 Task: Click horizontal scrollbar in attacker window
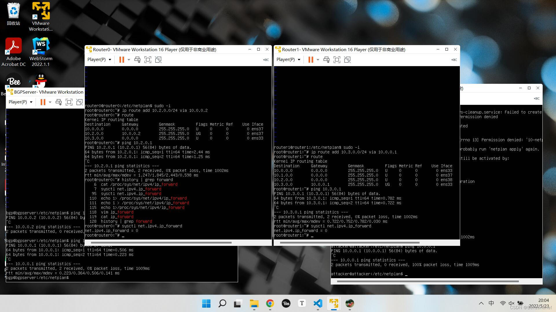click(428, 281)
